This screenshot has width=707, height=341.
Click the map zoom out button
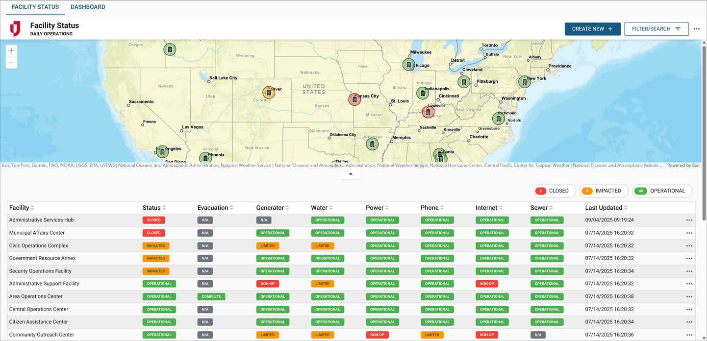click(11, 62)
